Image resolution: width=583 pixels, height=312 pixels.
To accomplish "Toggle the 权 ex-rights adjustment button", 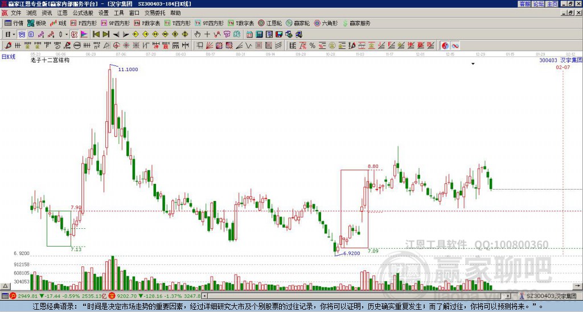I will [74, 34].
